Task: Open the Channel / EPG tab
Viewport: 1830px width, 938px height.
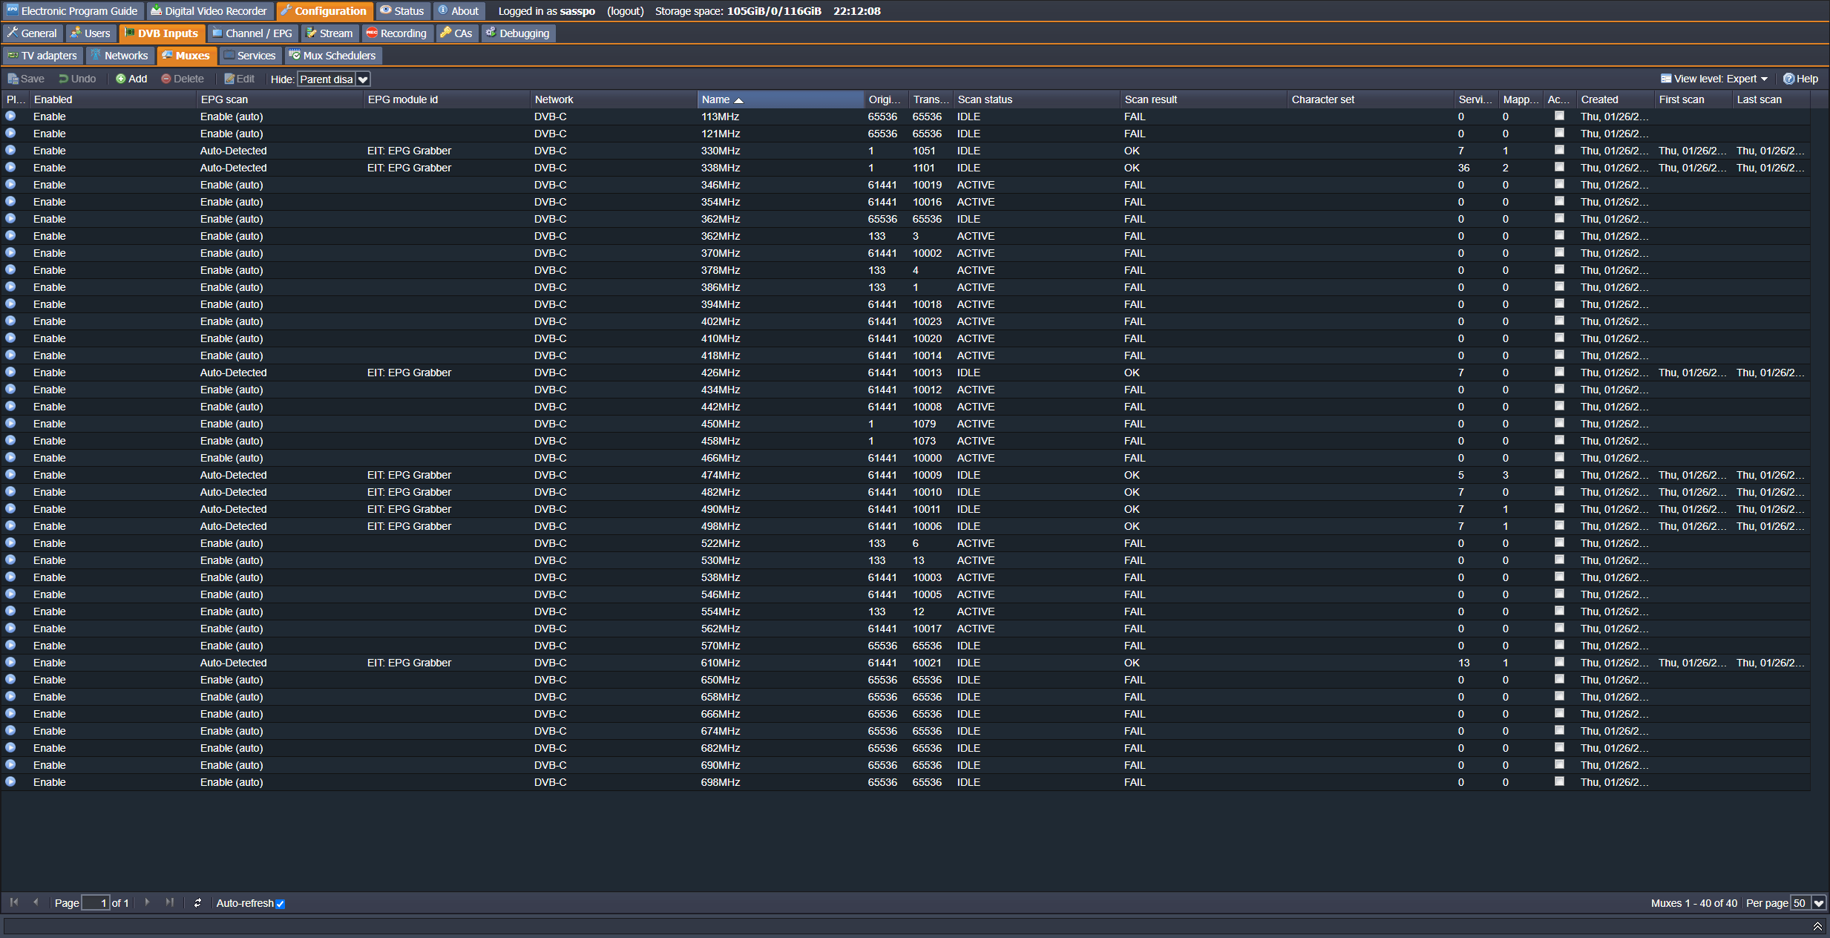Action: pyautogui.click(x=252, y=33)
